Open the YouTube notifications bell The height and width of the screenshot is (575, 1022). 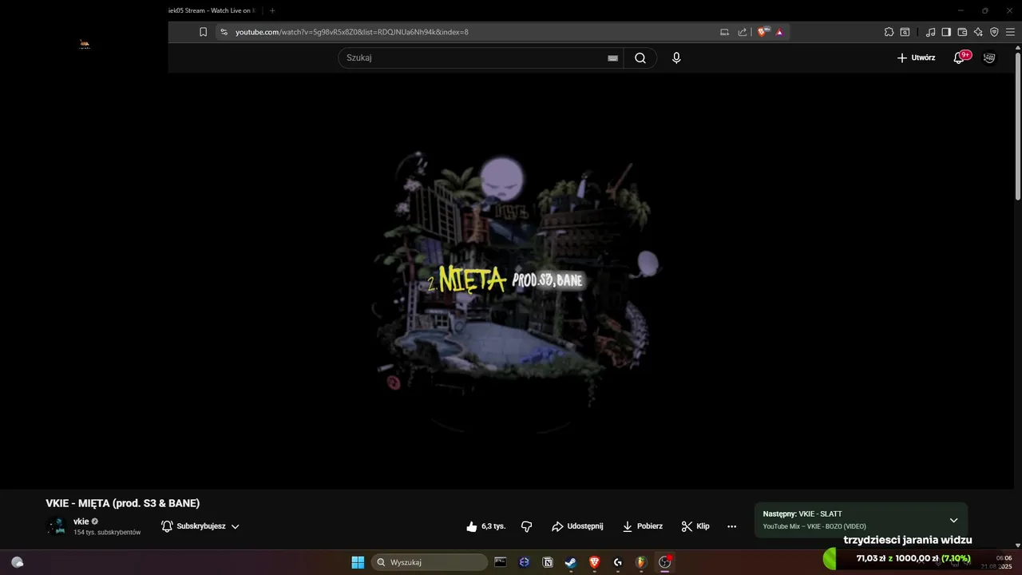pos(960,57)
